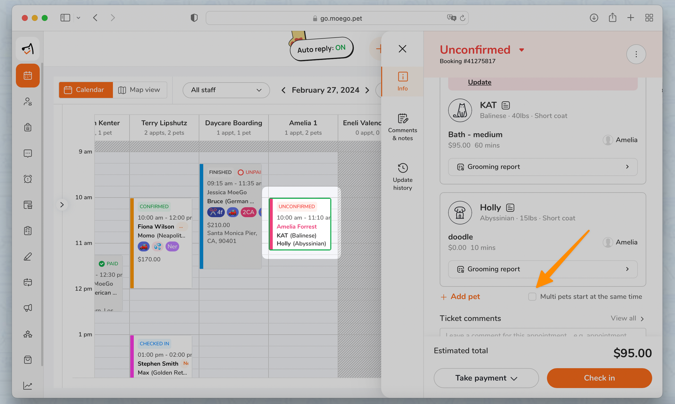
Task: Click the ticket comment input field
Action: pyautogui.click(x=542, y=333)
